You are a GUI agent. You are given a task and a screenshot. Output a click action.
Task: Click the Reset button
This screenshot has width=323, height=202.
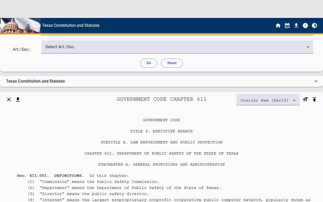[172, 63]
